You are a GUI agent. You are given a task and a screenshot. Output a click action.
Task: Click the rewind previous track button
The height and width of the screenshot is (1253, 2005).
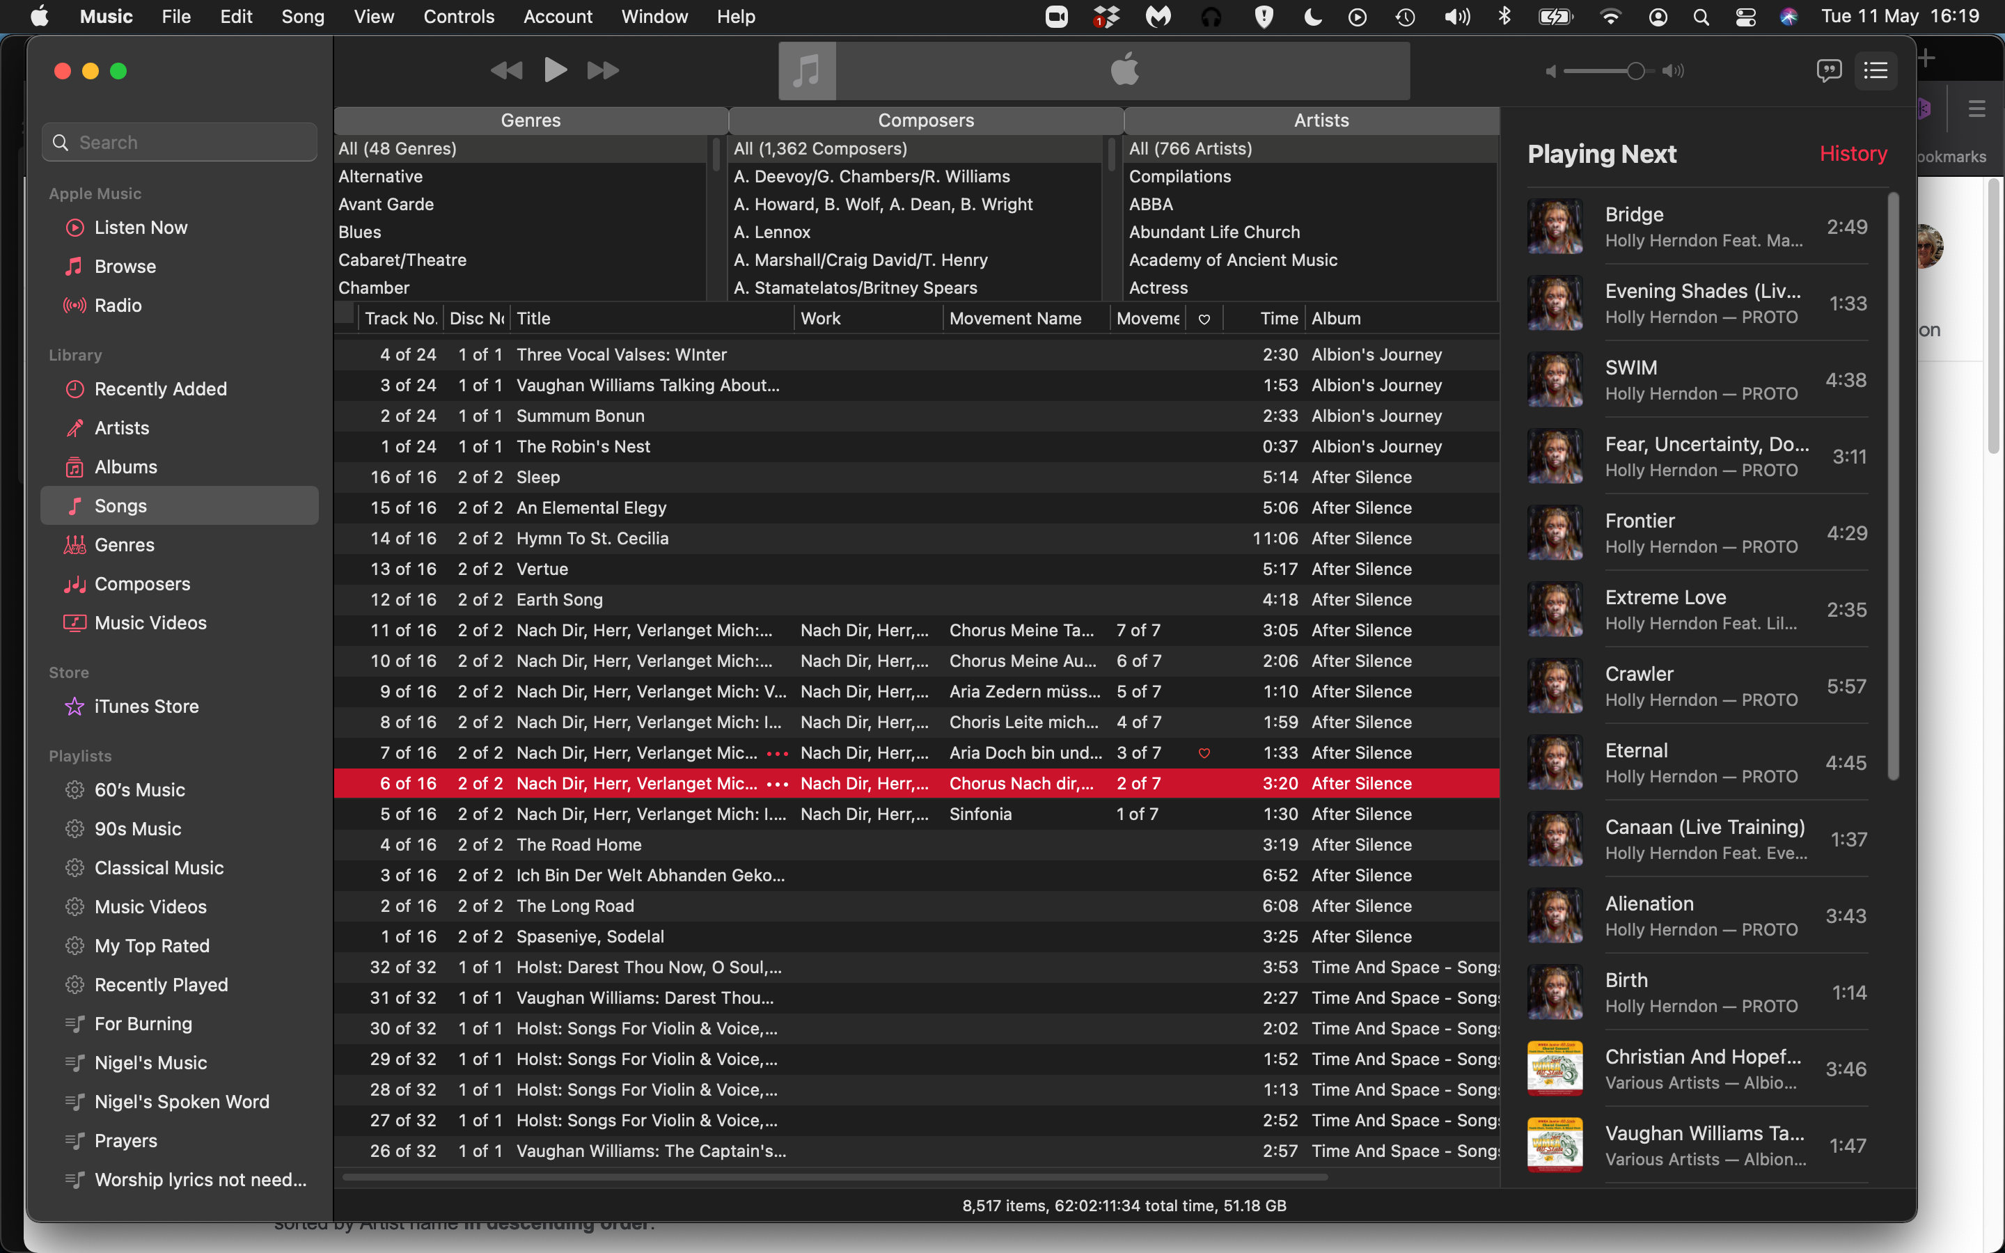(x=506, y=70)
